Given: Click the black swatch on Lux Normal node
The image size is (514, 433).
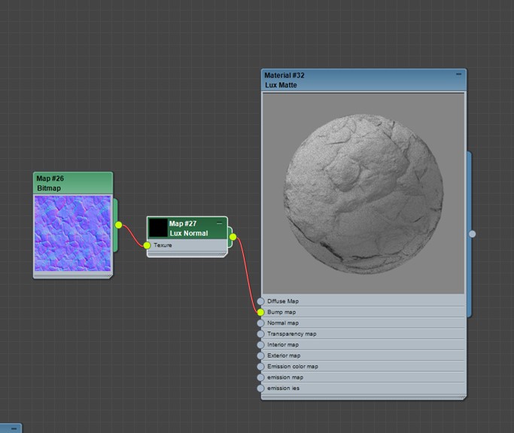Looking at the screenshot, I should pyautogui.click(x=157, y=228).
